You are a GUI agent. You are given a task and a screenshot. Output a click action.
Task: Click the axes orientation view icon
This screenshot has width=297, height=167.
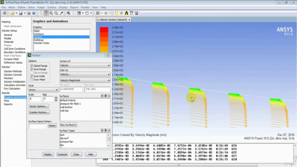point(73,13)
